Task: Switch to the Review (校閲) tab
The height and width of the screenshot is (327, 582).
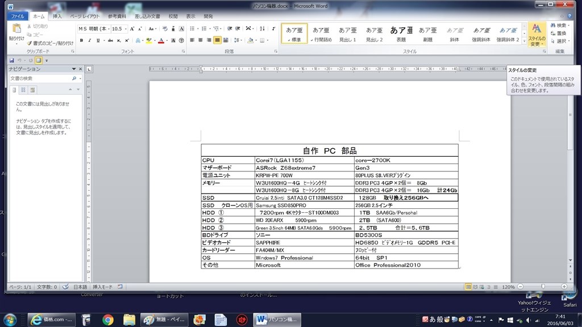Action: [x=173, y=16]
